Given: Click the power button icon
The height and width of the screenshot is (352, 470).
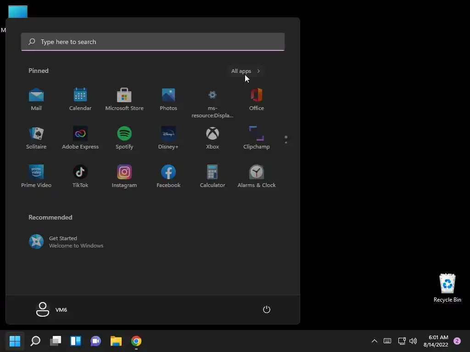Looking at the screenshot, I should [267, 309].
